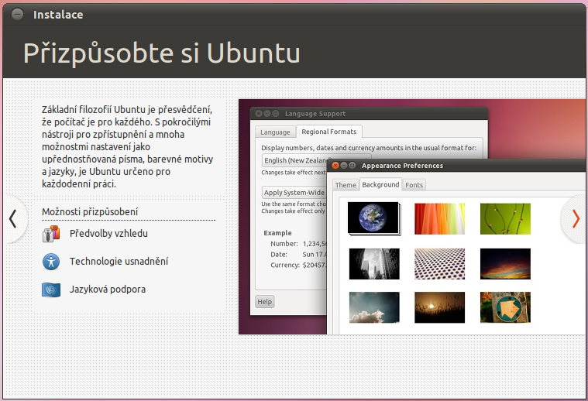Click the Technologie usnadnění accessibility icon
Viewport: 588px width, 401px height.
pos(51,262)
